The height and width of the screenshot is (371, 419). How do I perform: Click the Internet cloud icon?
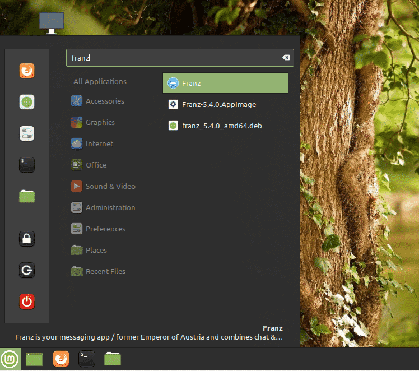point(77,143)
